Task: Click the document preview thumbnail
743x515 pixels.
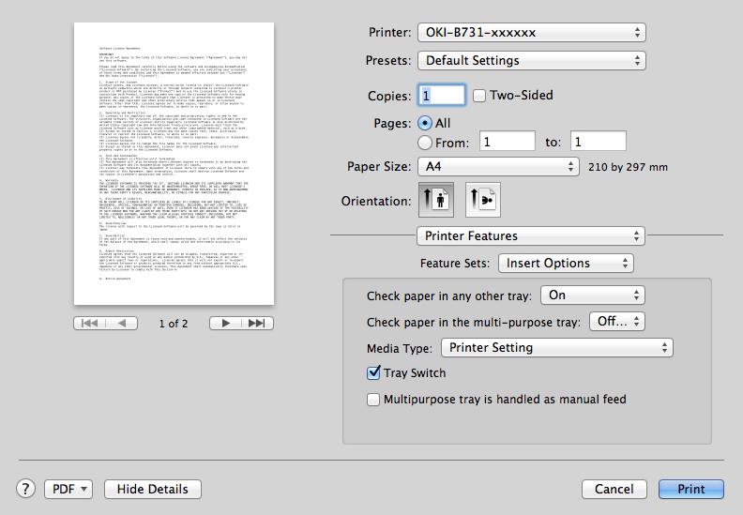Action: click(x=174, y=164)
